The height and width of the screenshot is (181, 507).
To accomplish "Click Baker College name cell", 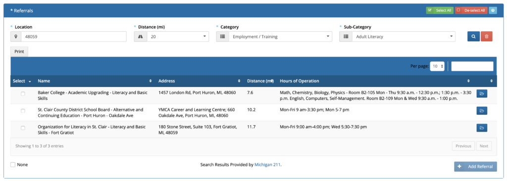I will click(x=93, y=95).
